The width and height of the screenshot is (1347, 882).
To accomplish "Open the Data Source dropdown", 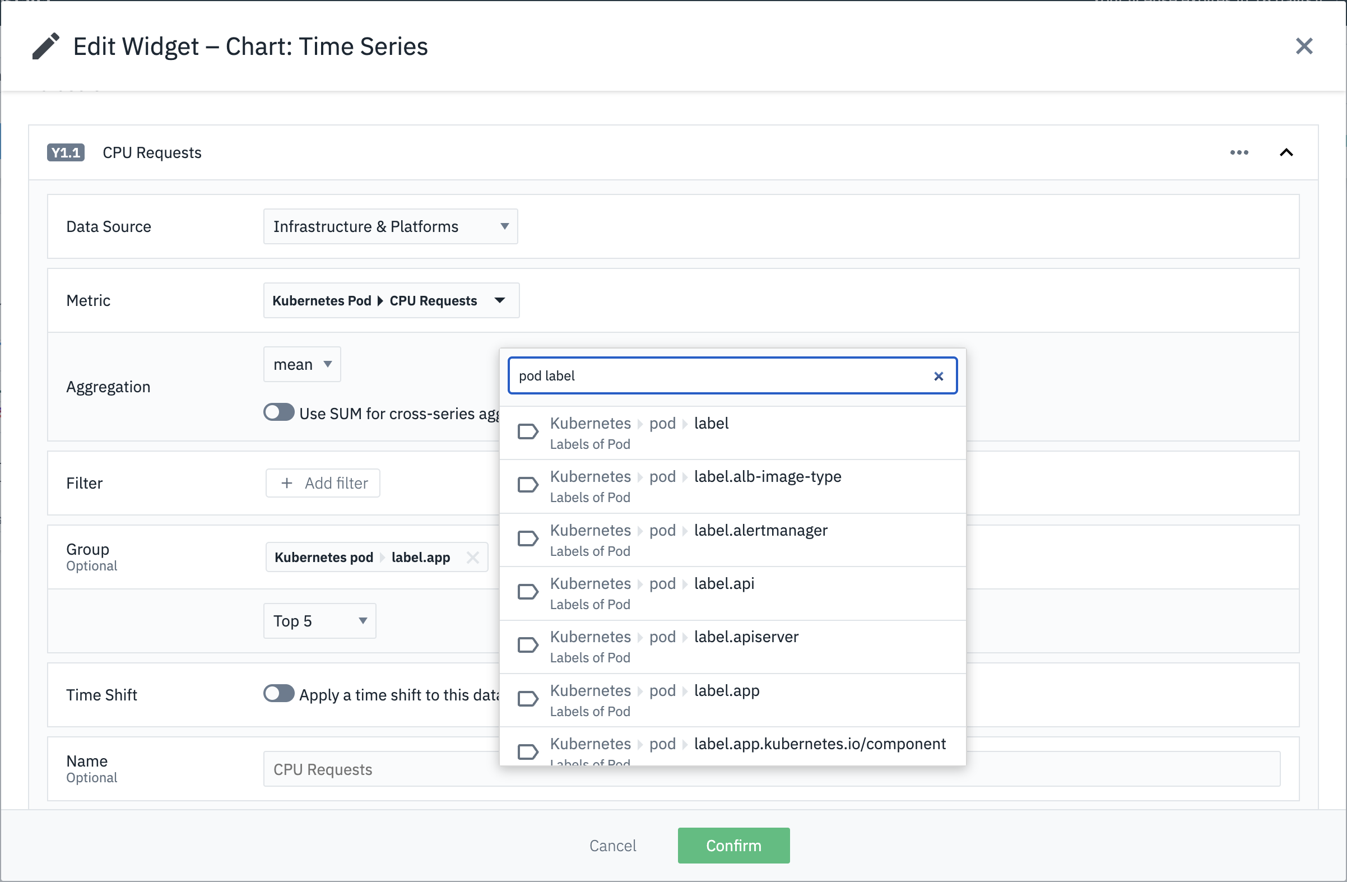I will coord(390,226).
